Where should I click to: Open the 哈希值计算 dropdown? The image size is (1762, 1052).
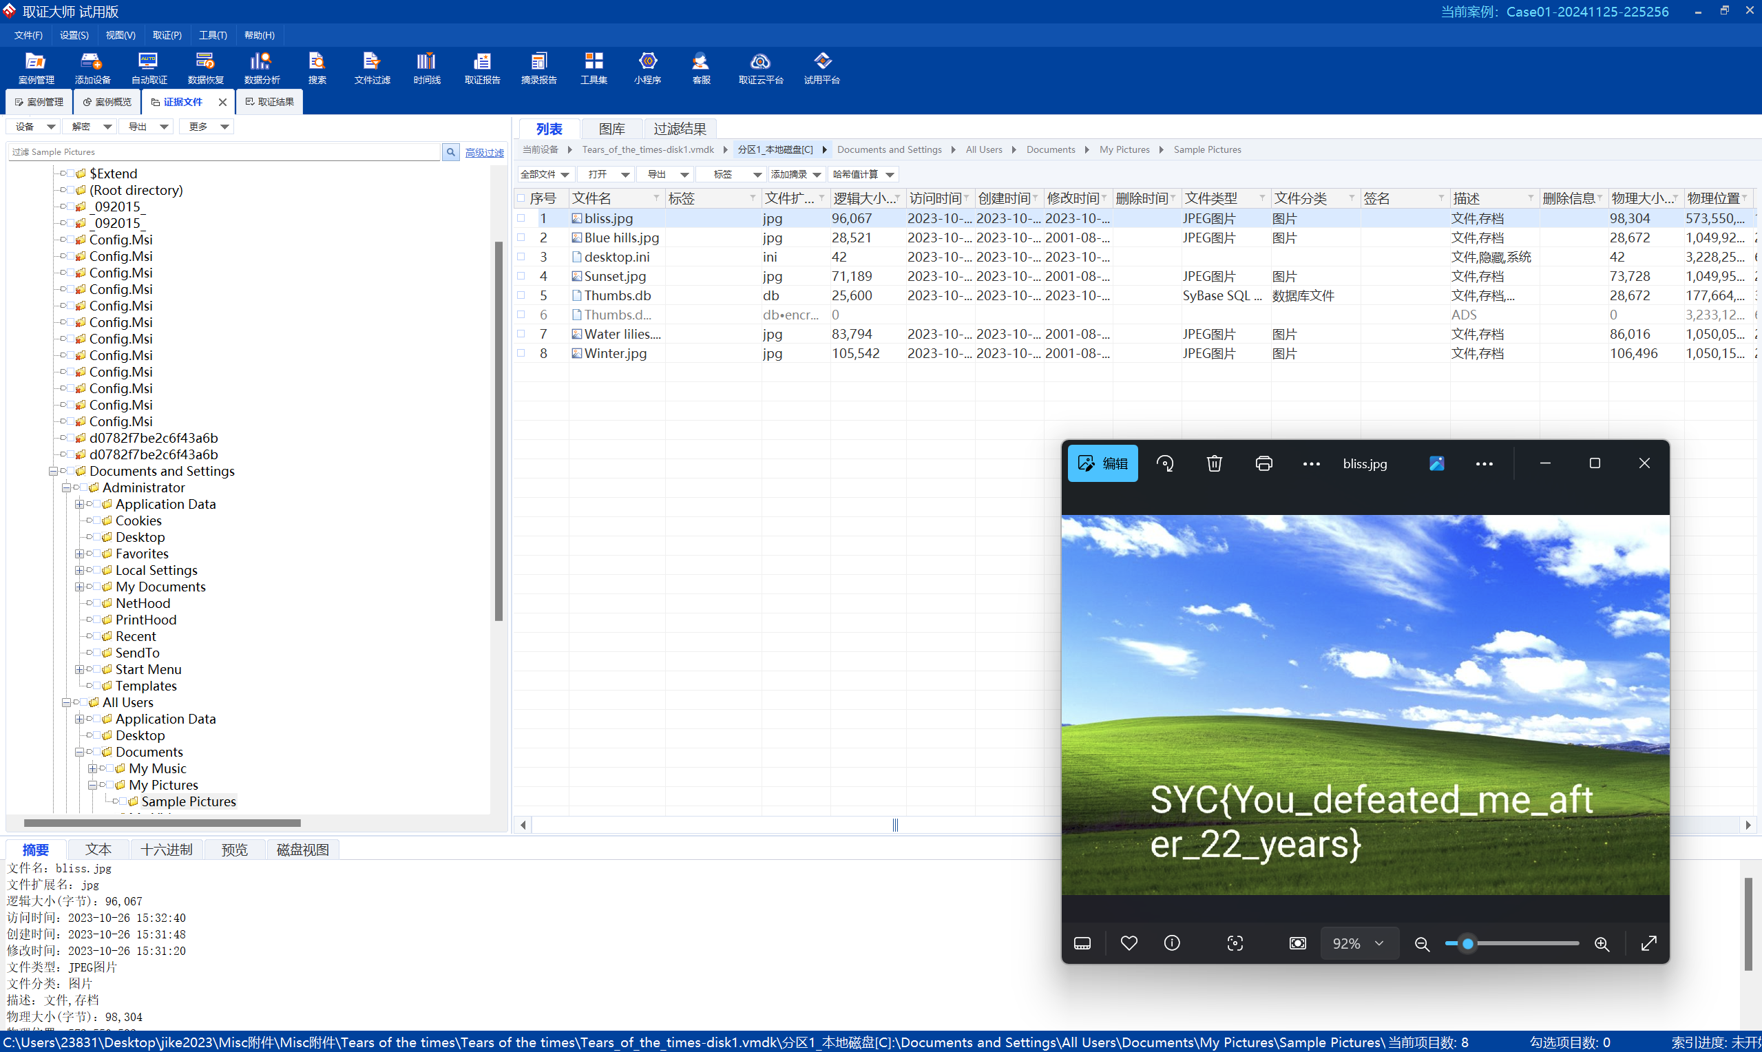click(863, 174)
